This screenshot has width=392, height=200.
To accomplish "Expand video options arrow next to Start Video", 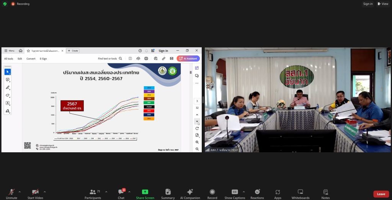I will click(45, 192).
